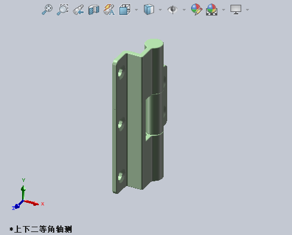Click the middle screw hole of hinge

pos(121,124)
